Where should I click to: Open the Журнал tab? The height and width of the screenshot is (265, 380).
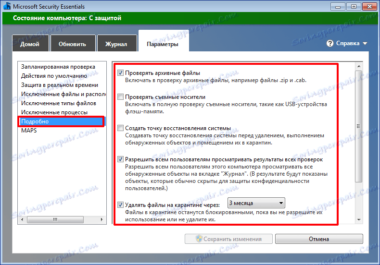117,44
